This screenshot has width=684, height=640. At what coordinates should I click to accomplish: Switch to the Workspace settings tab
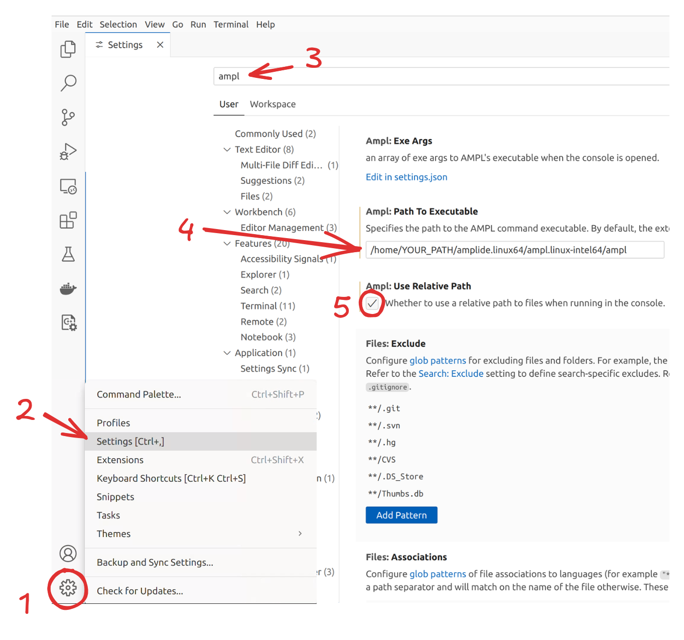272,104
